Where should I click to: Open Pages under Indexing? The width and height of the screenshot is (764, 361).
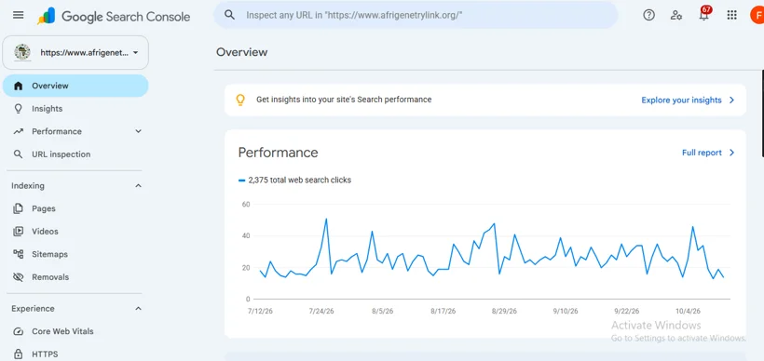(x=75, y=208)
